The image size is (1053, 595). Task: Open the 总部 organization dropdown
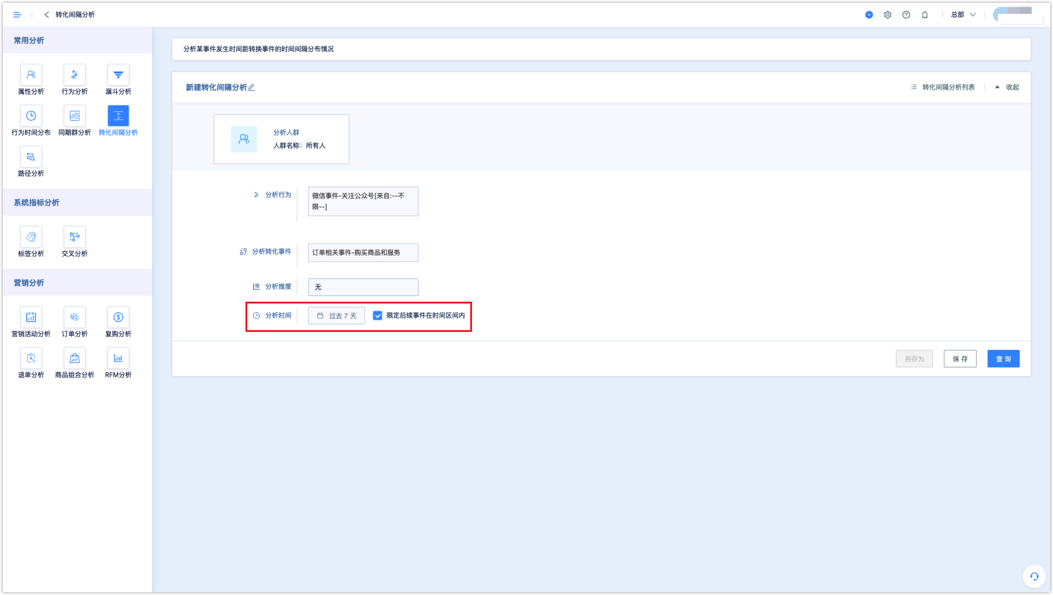963,15
